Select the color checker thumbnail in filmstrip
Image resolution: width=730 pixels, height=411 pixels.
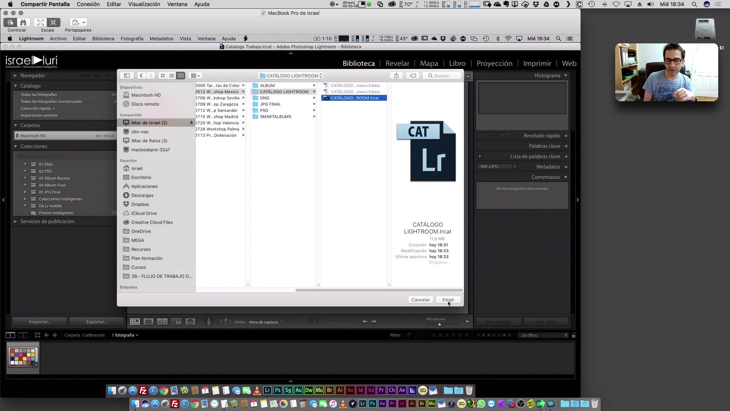pyautogui.click(x=23, y=357)
